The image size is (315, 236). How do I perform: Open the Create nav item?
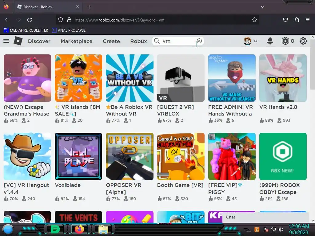point(111,41)
